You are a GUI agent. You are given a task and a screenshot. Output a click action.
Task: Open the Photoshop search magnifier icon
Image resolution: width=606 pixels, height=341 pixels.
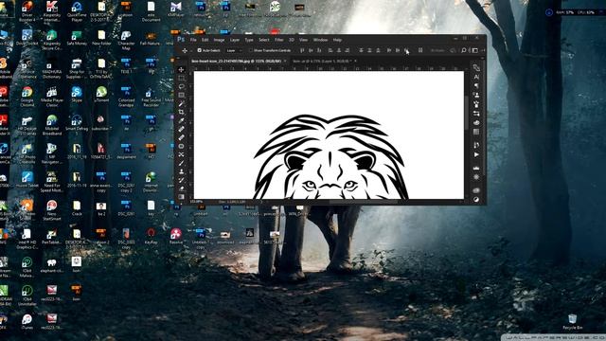point(463,50)
